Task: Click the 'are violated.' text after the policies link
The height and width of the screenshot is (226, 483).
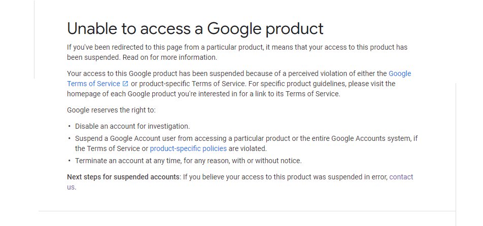Action: (248, 148)
